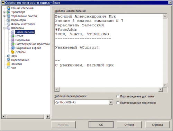Click template horizontal scrollbar right arrow

(x=161, y=89)
